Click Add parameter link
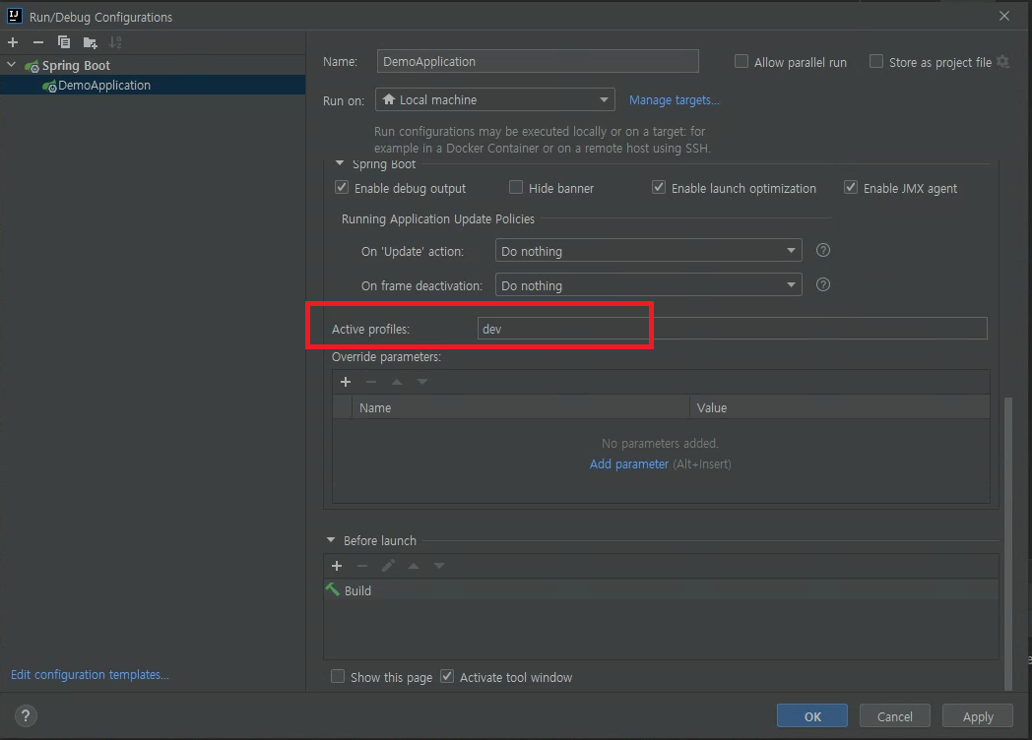Image resolution: width=1032 pixels, height=740 pixels. click(x=628, y=463)
